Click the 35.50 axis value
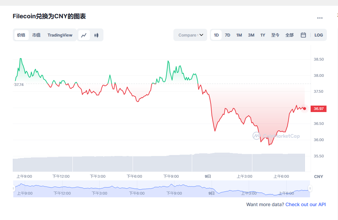This screenshot has width=338, height=220. [x=319, y=156]
